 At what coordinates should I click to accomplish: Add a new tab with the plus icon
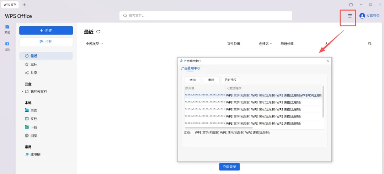24,5
